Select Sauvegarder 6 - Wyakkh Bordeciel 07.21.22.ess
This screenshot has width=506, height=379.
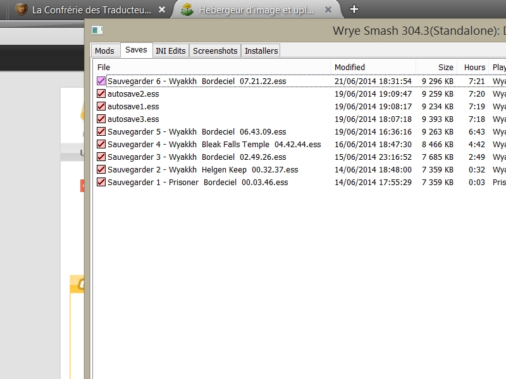(197, 81)
